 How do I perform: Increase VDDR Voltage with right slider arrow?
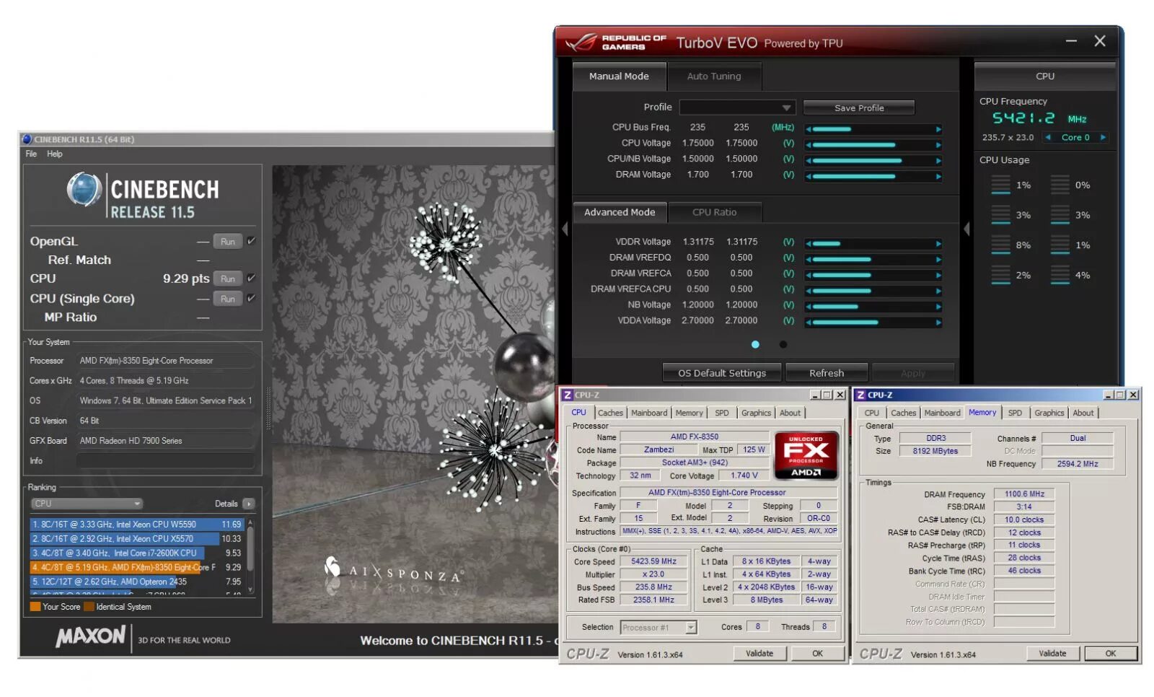(x=938, y=244)
